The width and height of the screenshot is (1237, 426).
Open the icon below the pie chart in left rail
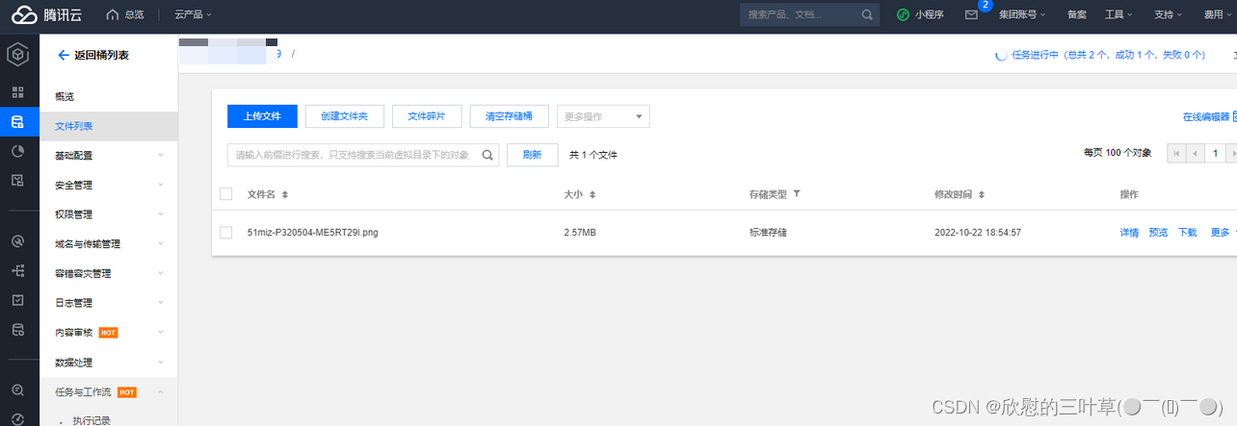(17, 180)
